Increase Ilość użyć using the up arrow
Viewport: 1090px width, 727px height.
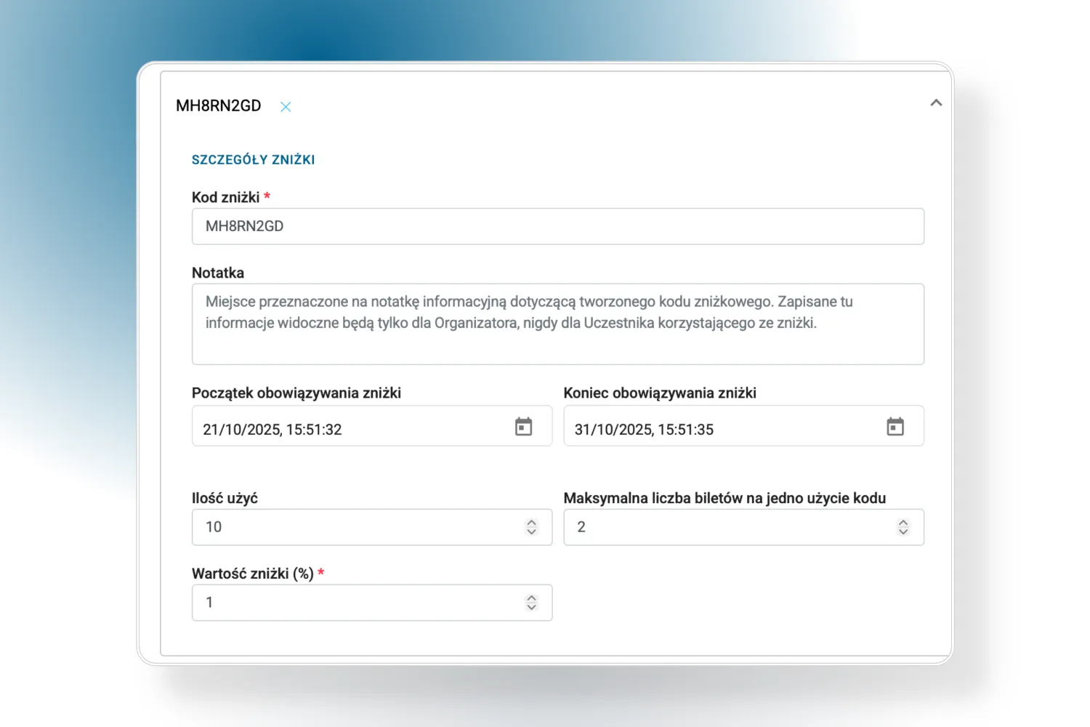pyautogui.click(x=530, y=523)
